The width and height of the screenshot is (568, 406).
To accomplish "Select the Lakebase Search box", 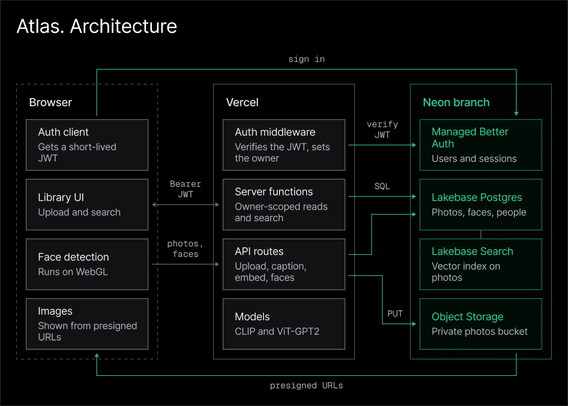I will (x=481, y=264).
